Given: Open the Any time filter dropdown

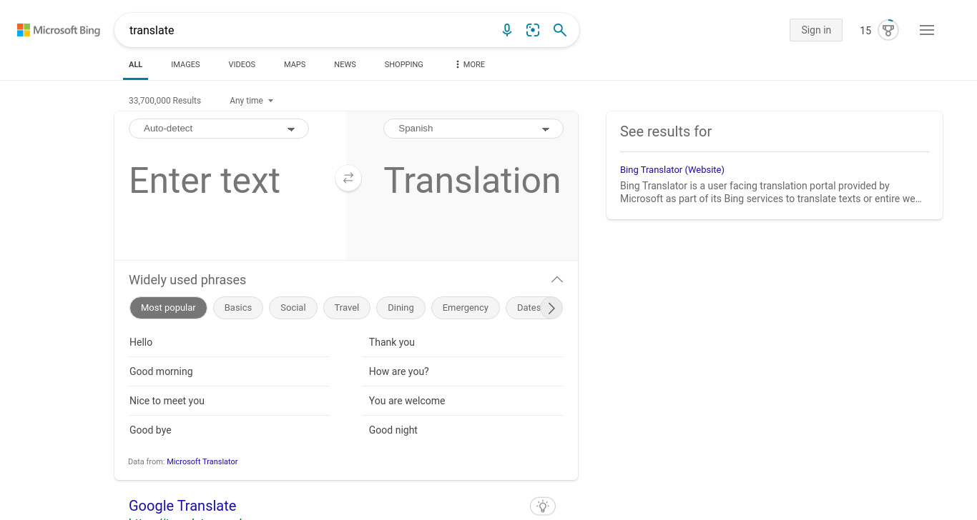Looking at the screenshot, I should pos(252,101).
